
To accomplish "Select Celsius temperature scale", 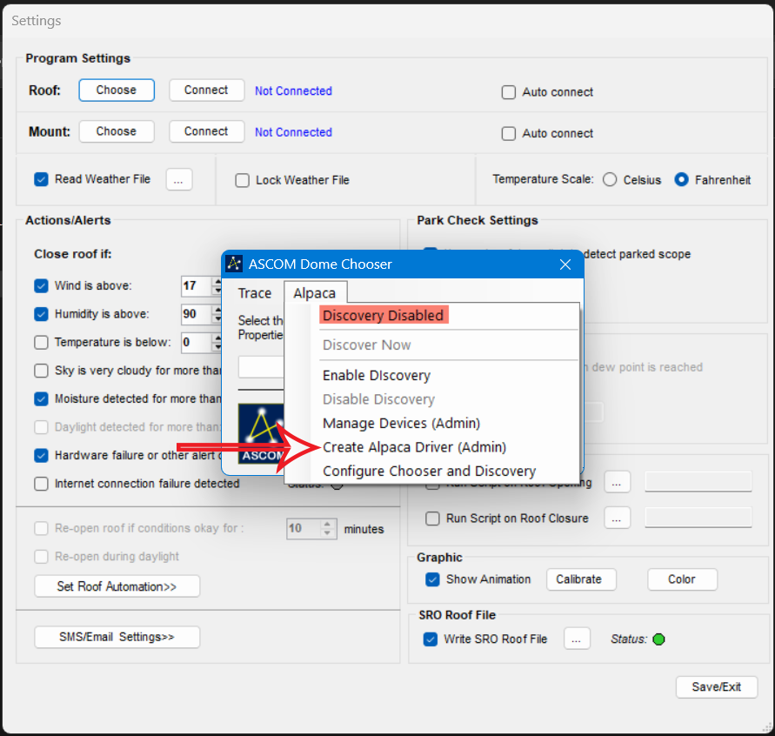I will click(610, 180).
